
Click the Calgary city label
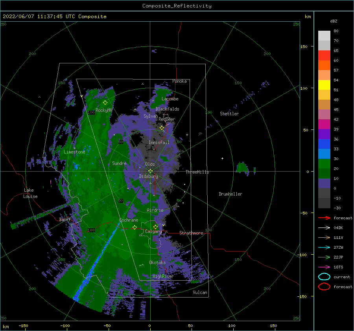[153, 231]
